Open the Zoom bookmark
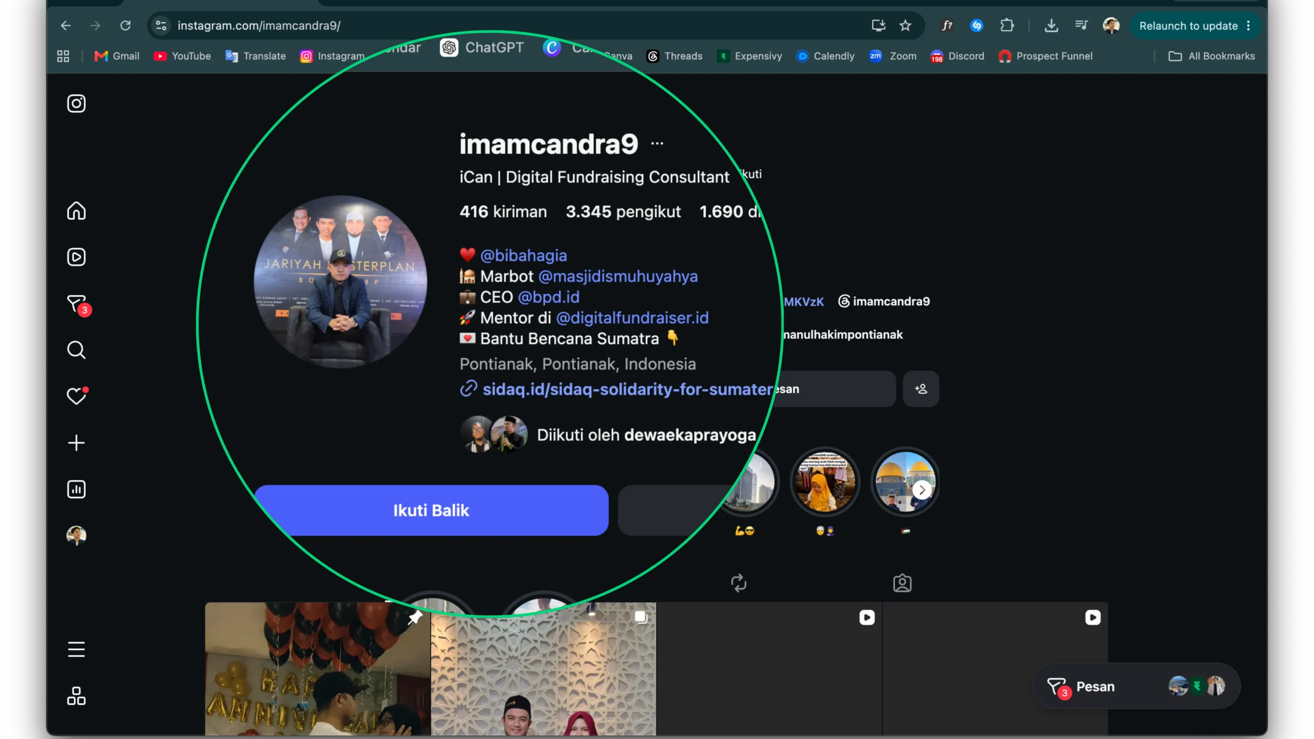Screen dimensions: 1314x739 893,56
